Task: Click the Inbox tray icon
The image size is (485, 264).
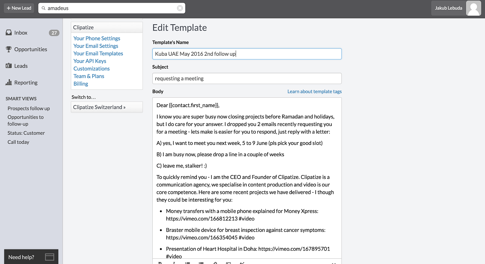Action: (8, 33)
